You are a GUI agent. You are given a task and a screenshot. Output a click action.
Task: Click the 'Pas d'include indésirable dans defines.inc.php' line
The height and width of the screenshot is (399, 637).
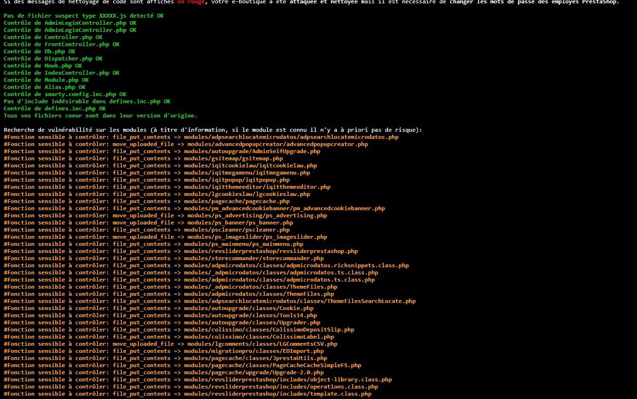point(87,101)
